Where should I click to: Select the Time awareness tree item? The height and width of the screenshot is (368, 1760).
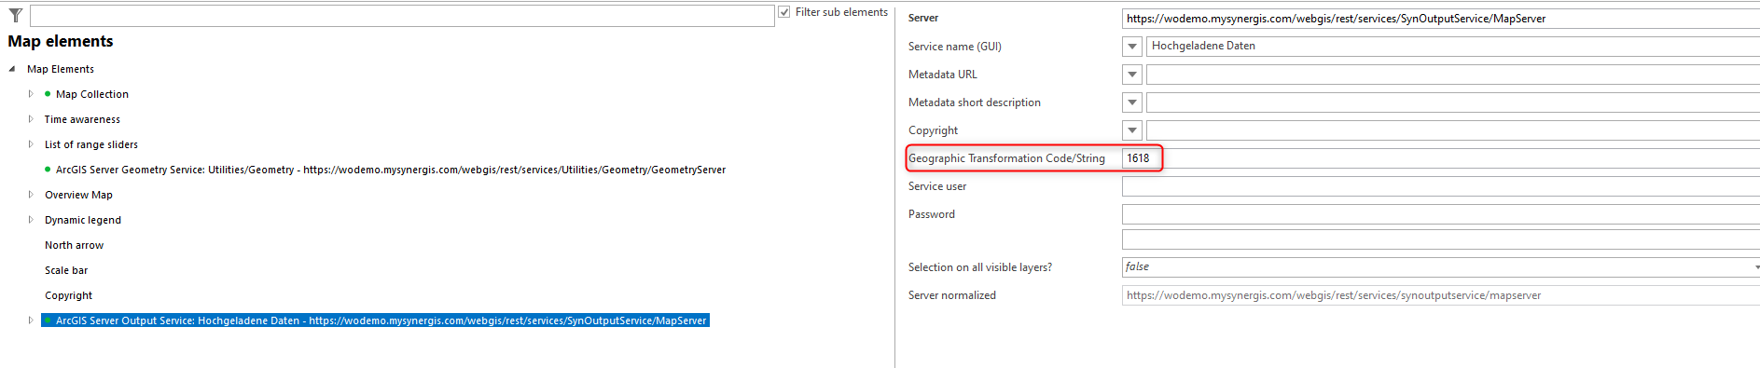tap(82, 119)
